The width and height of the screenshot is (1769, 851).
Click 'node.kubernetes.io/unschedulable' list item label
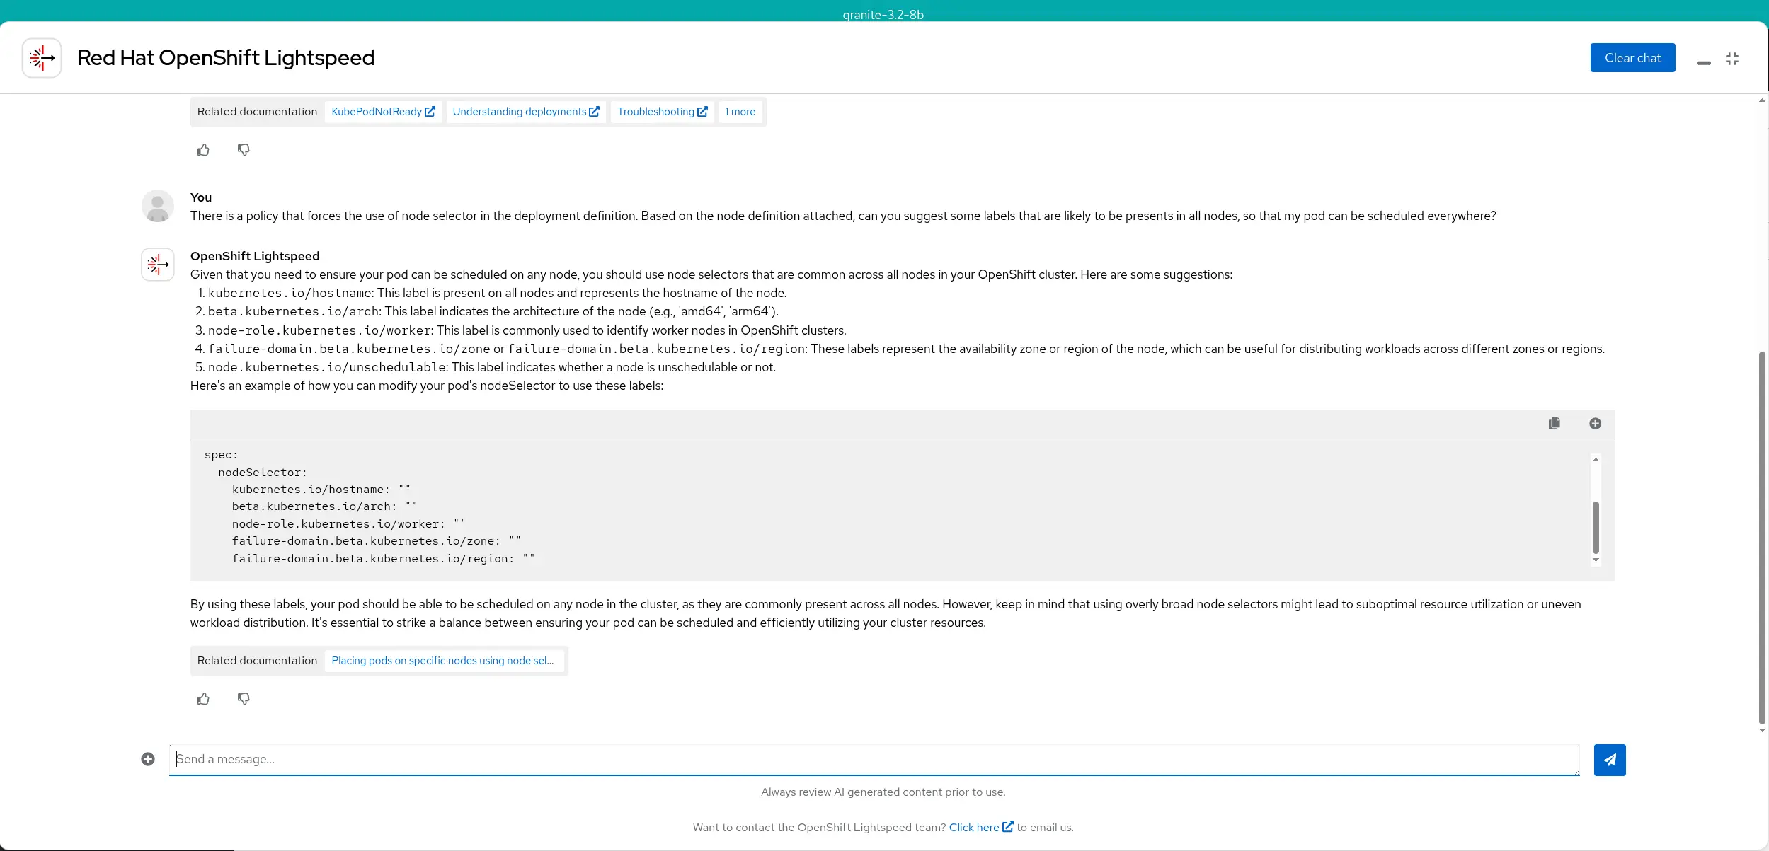(328, 367)
